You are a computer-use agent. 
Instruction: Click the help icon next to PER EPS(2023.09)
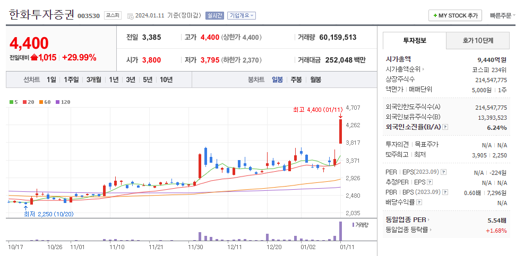coord(443,172)
